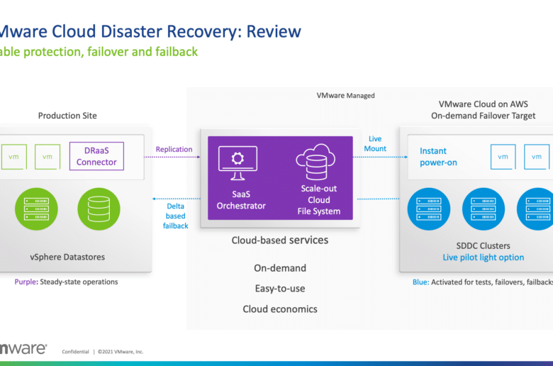Click the second green vm box in Production Site

click(48, 157)
